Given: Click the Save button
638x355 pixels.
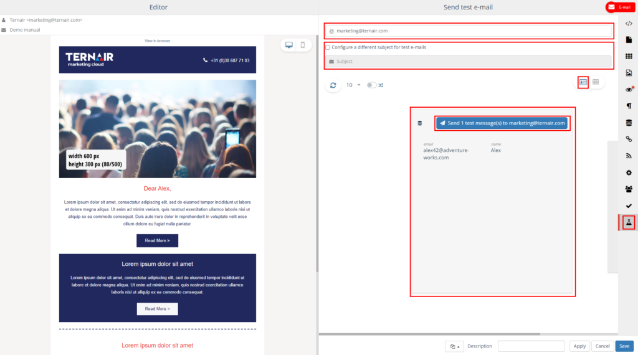Looking at the screenshot, I should point(624,346).
